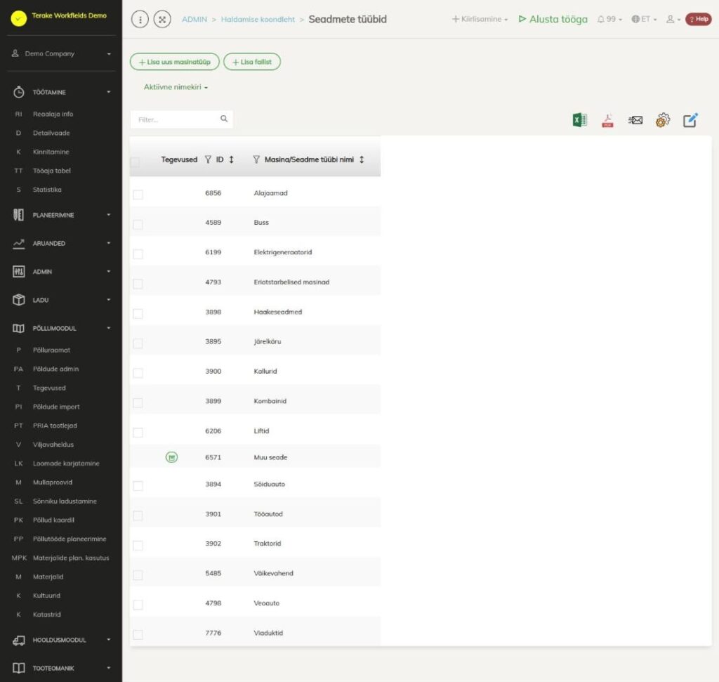Toggle fullscreen expand icon in top bar
This screenshot has width=719, height=682.
point(162,19)
